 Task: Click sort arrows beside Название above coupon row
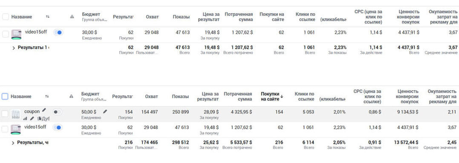click(47, 96)
